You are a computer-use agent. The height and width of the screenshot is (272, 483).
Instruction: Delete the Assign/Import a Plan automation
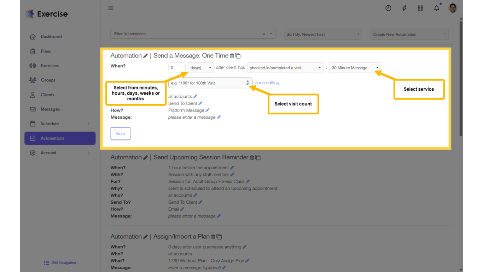click(x=214, y=237)
